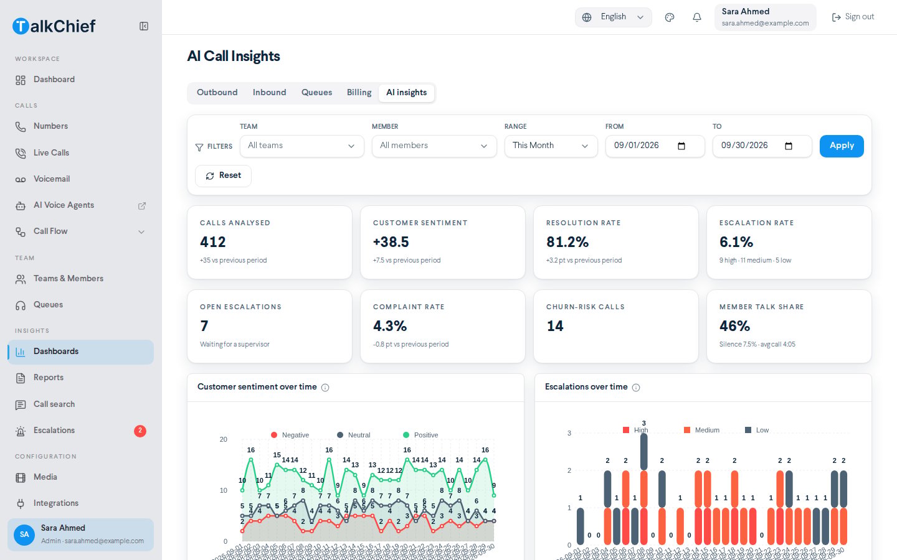Open the All members dropdown
This screenshot has height=560, width=897.
click(x=434, y=146)
